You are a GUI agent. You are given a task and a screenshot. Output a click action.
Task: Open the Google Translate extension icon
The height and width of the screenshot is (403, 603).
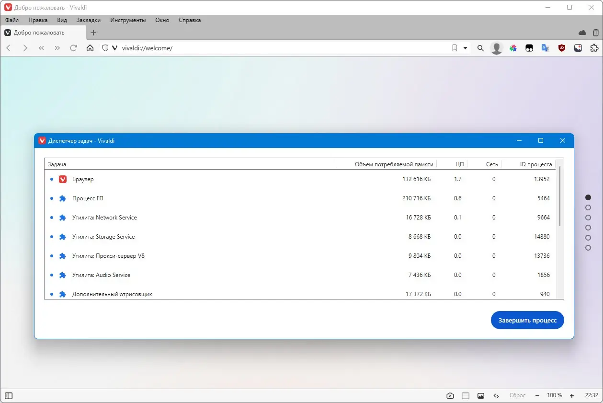coord(545,48)
